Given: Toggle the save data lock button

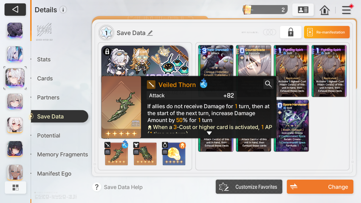Looking at the screenshot, I should tap(290, 32).
